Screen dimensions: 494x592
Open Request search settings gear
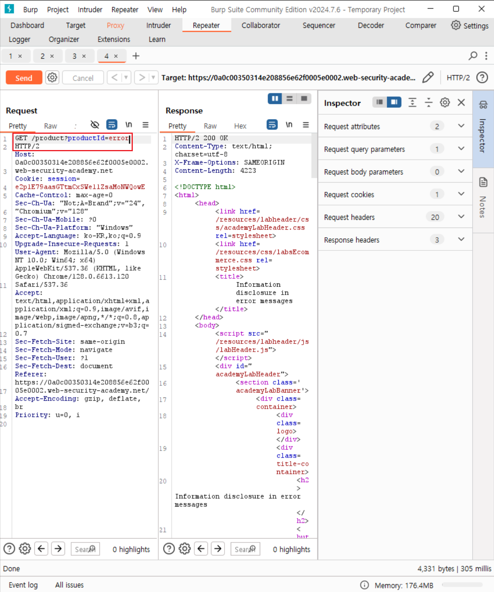tap(25, 549)
